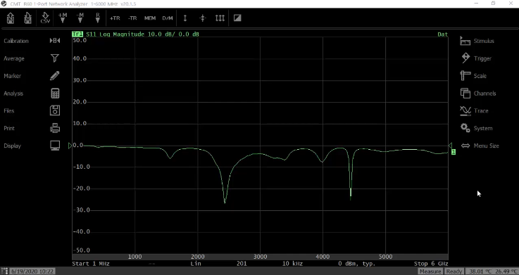Image resolution: width=519 pixels, height=275 pixels.
Task: Open the Analysis menu
Action: 13,94
